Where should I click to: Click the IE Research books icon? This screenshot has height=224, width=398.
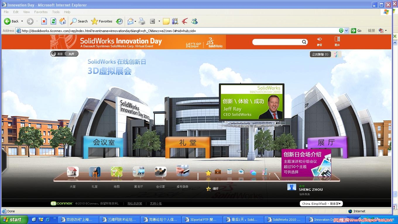[175, 21]
